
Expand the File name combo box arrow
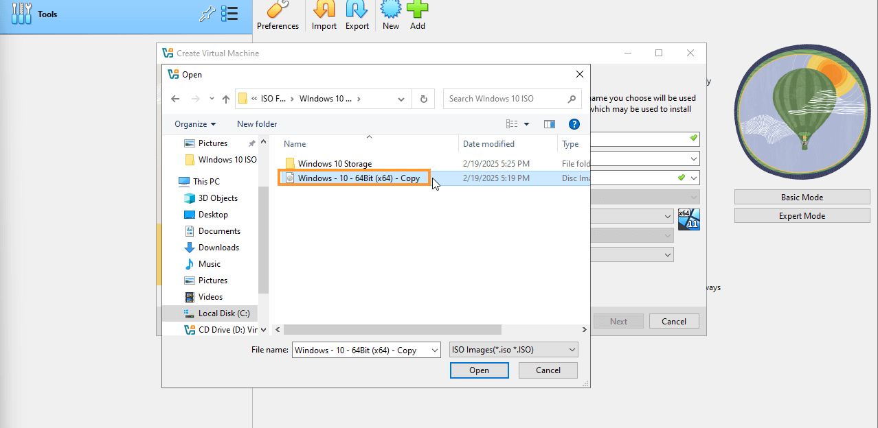pos(434,350)
